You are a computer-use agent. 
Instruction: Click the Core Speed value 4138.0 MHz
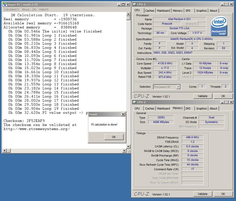pyautogui.click(x=165, y=64)
